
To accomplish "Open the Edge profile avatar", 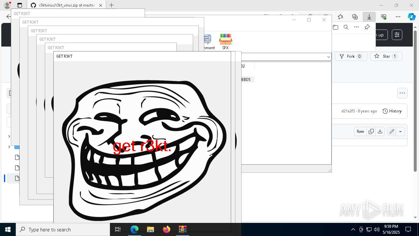I will point(7,5).
